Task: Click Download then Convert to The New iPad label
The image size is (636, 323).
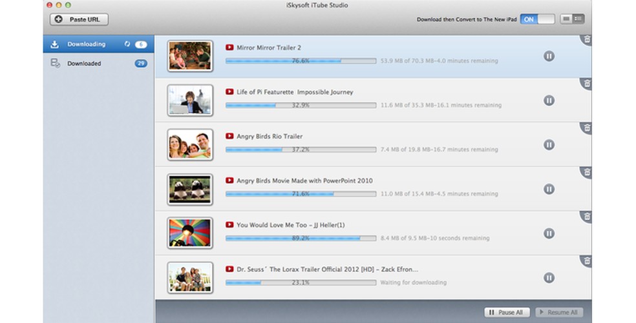Action: (467, 19)
